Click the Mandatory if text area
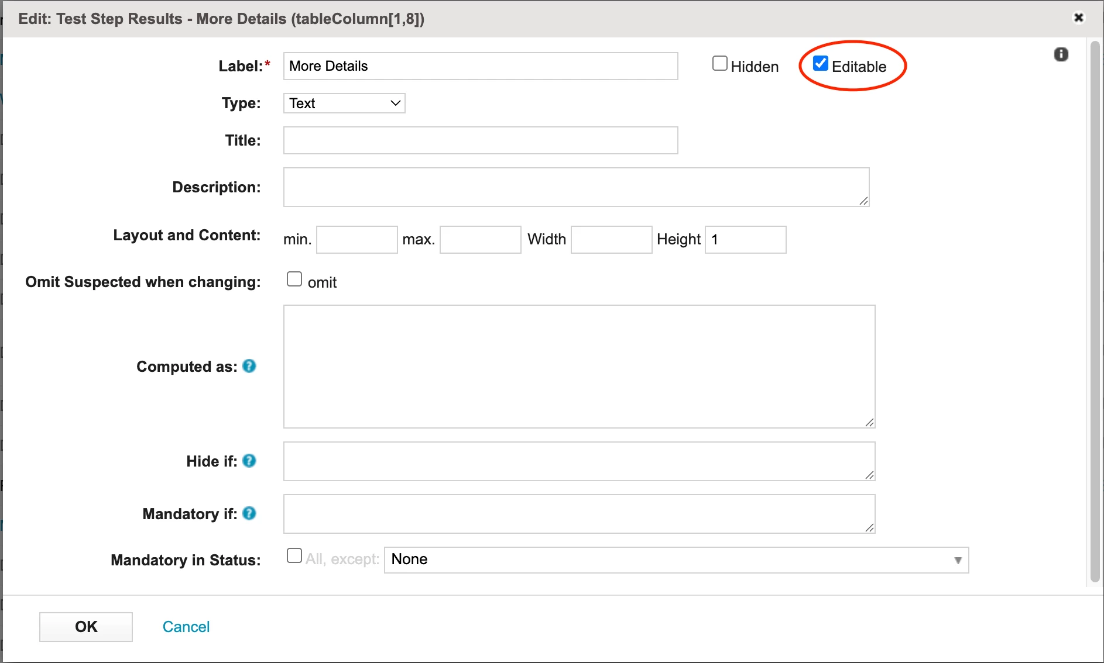Screen dimensions: 1104x663 tap(580, 514)
